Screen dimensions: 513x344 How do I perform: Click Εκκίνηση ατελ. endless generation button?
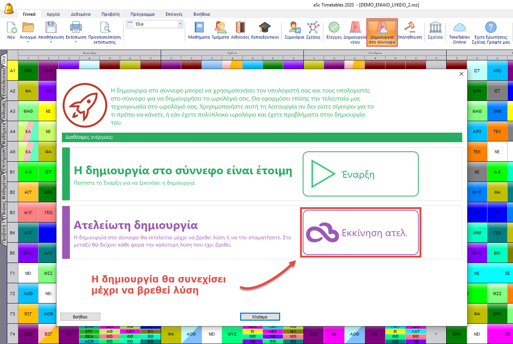point(361,233)
